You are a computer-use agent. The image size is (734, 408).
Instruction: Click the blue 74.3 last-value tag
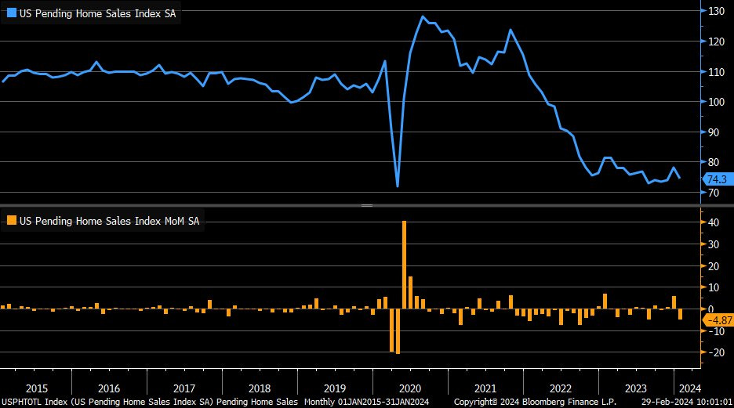click(716, 179)
